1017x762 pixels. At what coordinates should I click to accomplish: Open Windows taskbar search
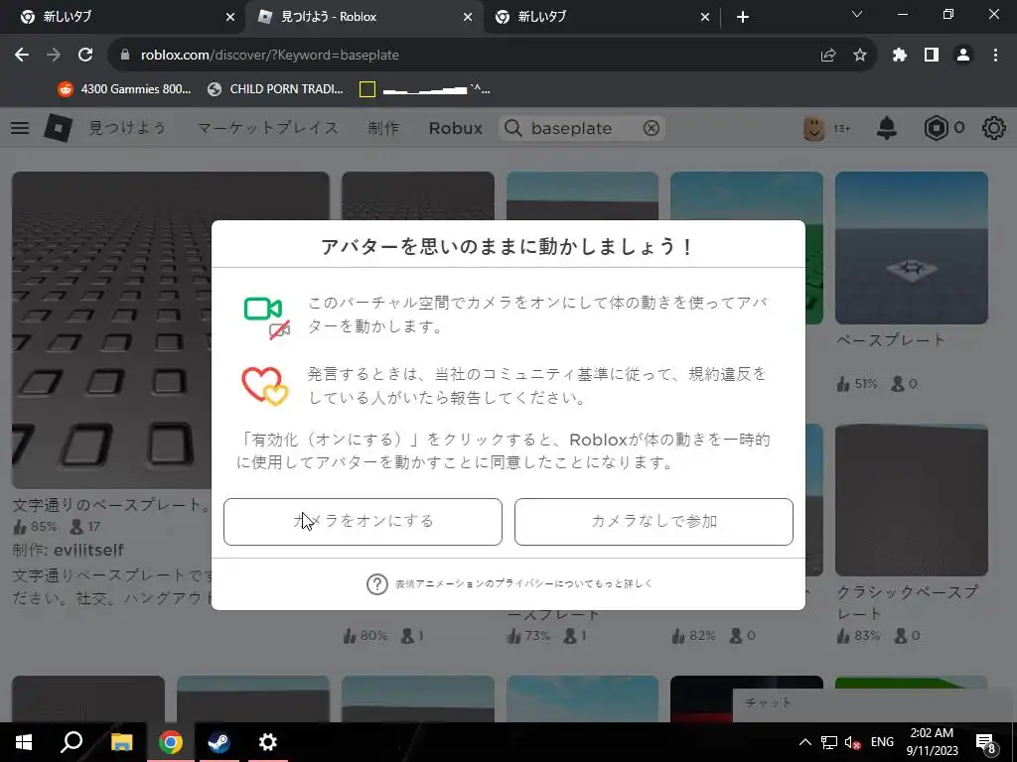pyautogui.click(x=72, y=742)
